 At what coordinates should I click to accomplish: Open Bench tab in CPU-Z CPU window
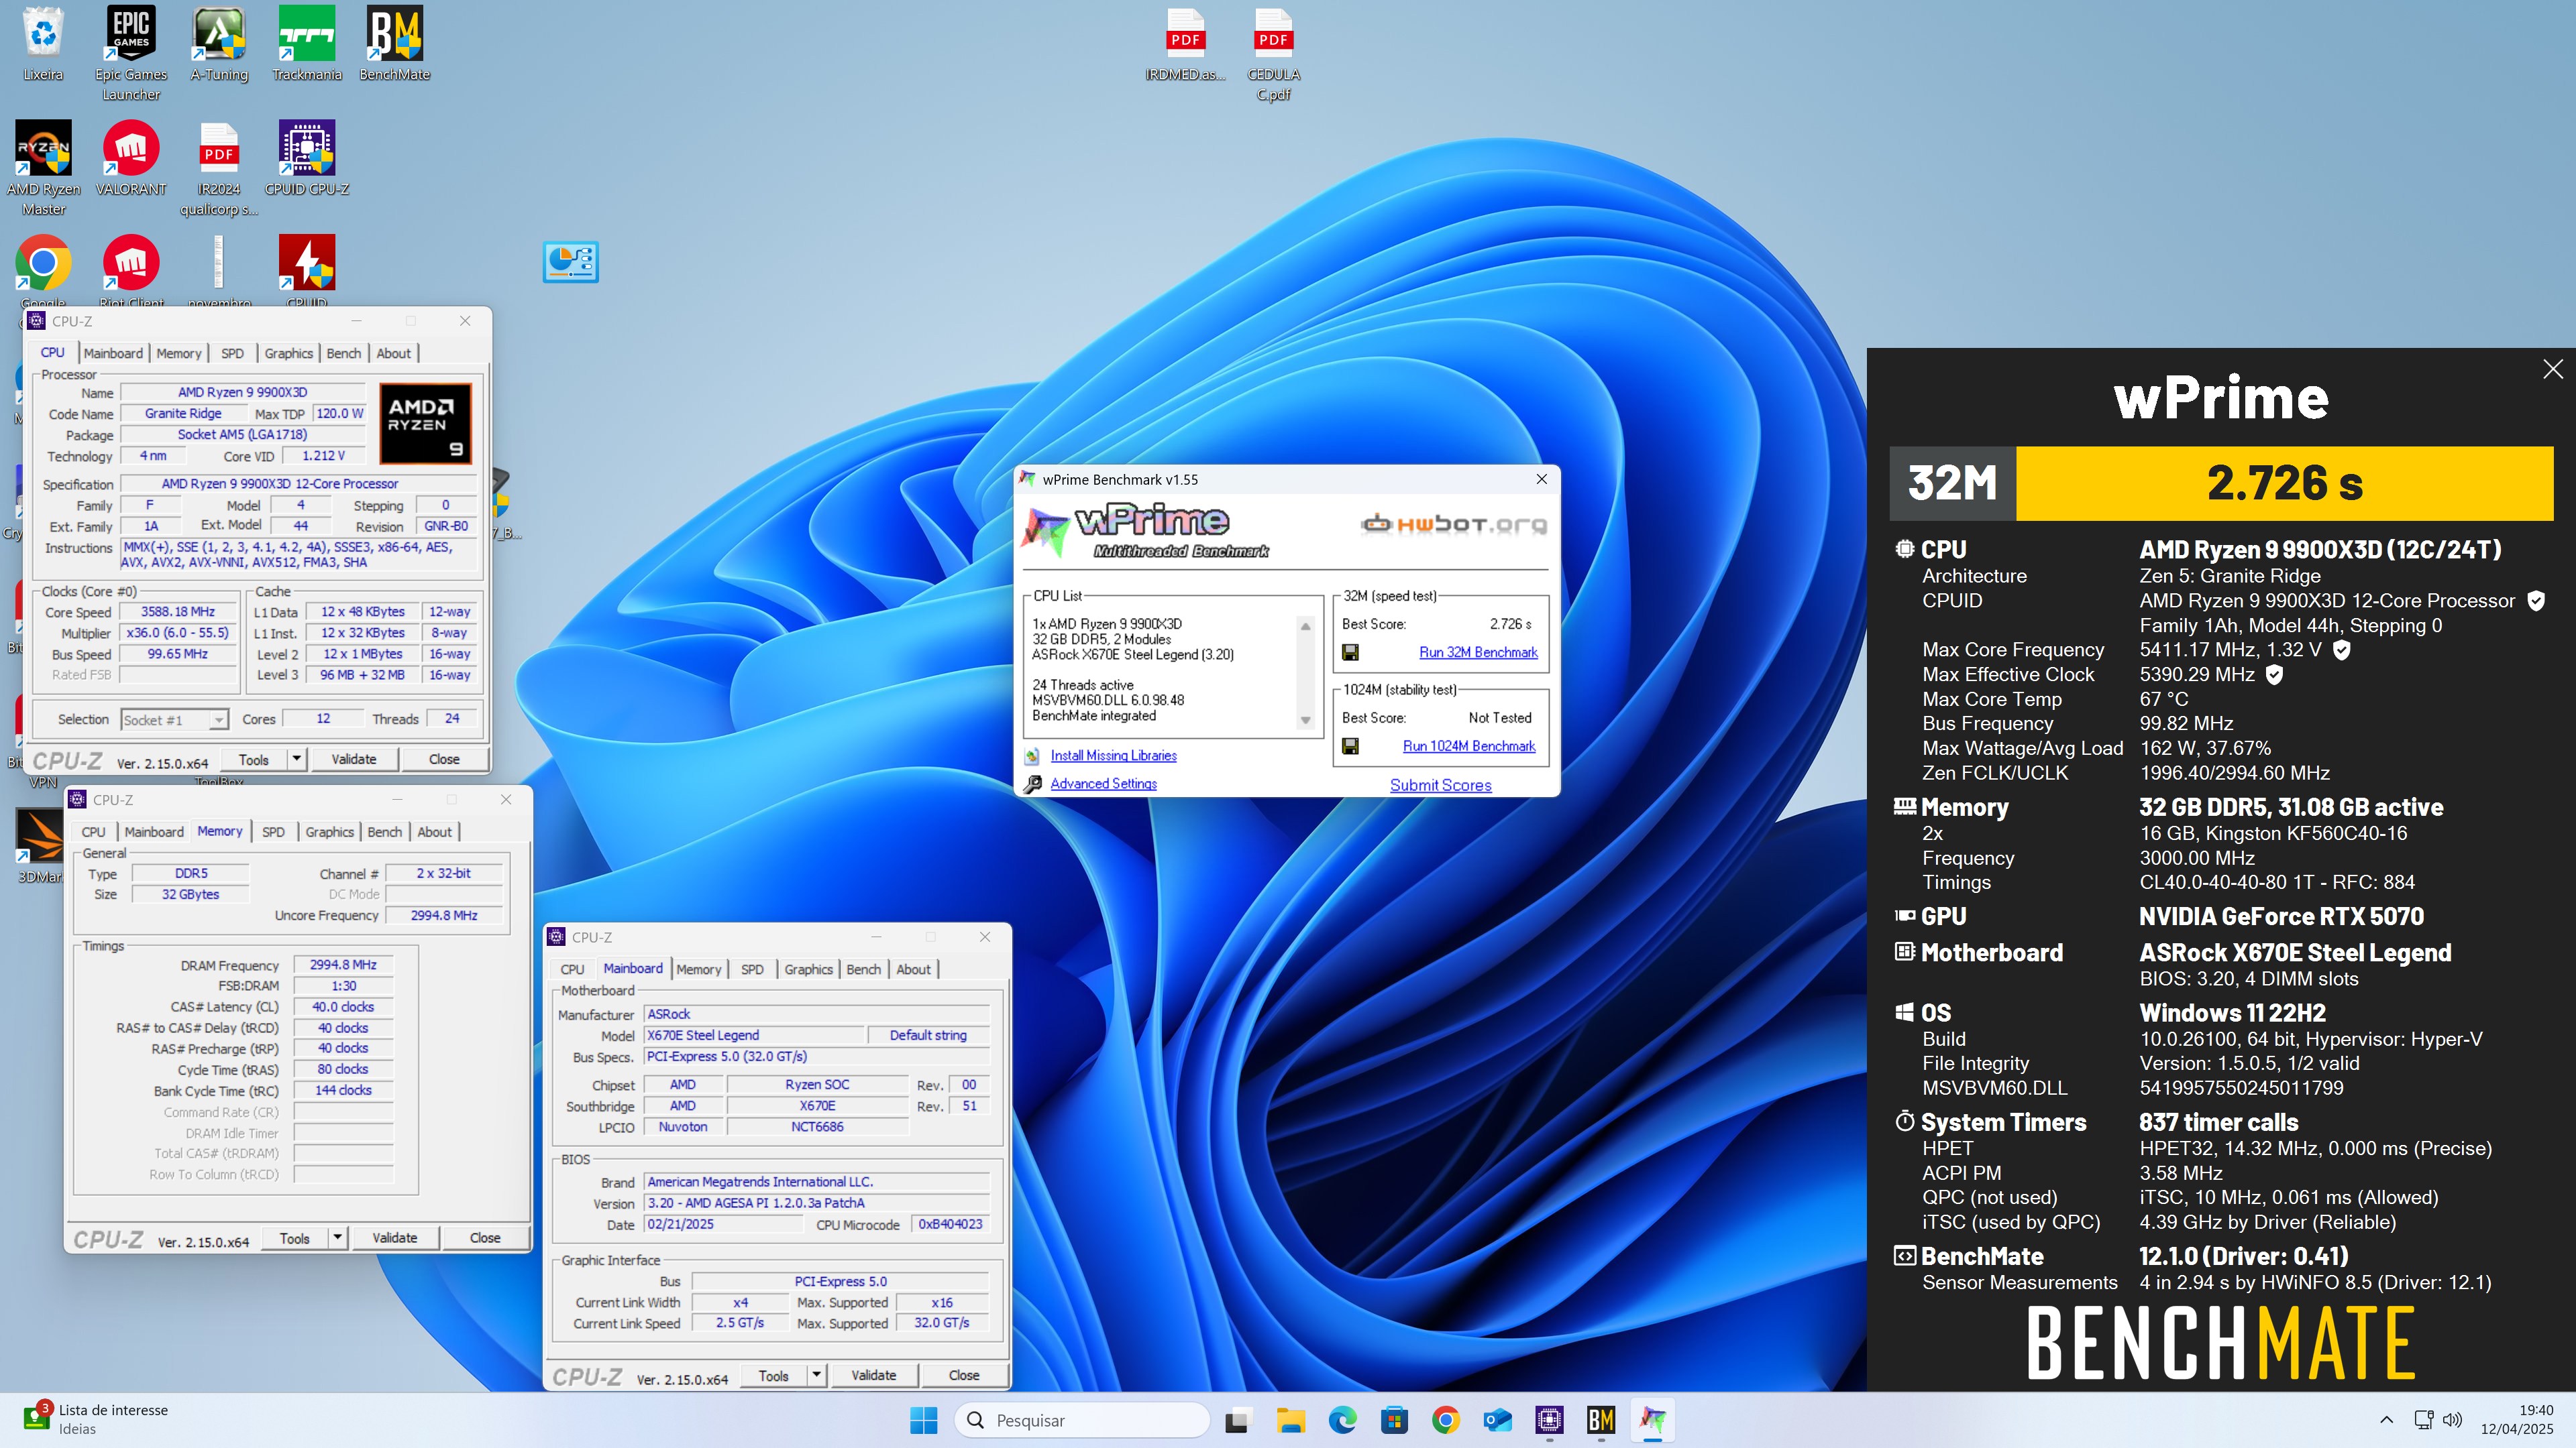(343, 353)
